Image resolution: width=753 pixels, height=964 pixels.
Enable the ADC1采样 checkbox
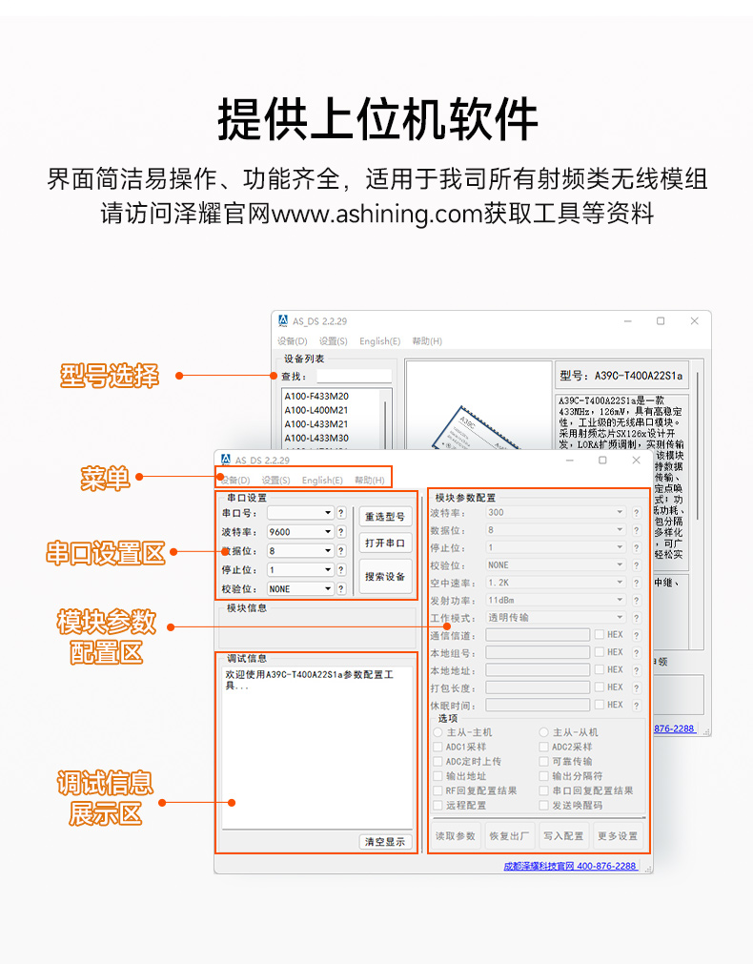(438, 747)
